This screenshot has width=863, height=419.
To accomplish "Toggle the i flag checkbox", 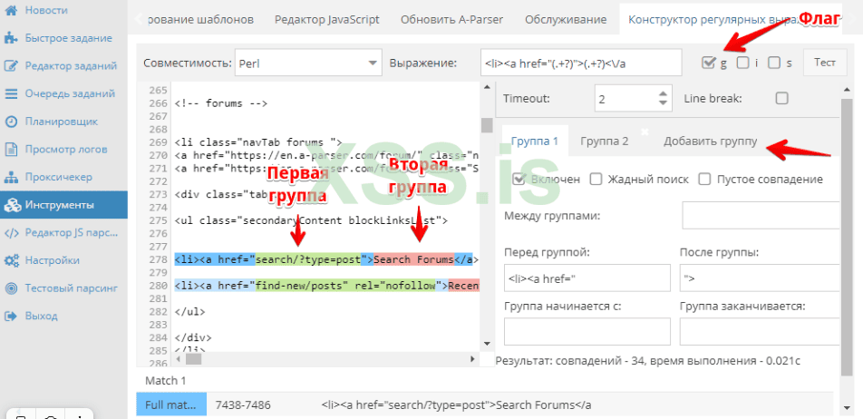I will (743, 63).
